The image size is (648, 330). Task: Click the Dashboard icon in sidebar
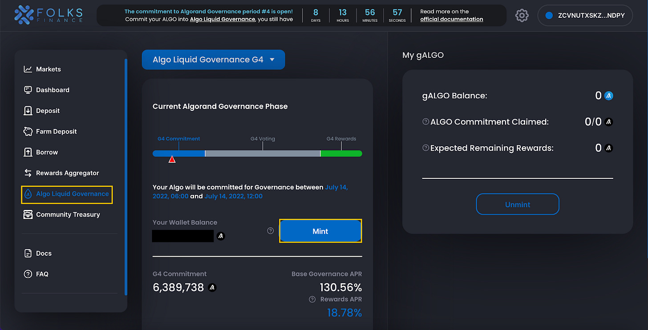point(28,90)
